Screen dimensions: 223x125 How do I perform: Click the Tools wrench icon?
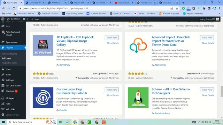click(3, 74)
